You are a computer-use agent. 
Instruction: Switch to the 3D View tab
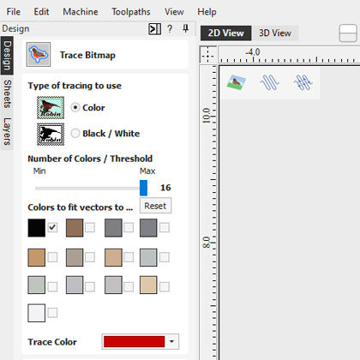pos(275,33)
